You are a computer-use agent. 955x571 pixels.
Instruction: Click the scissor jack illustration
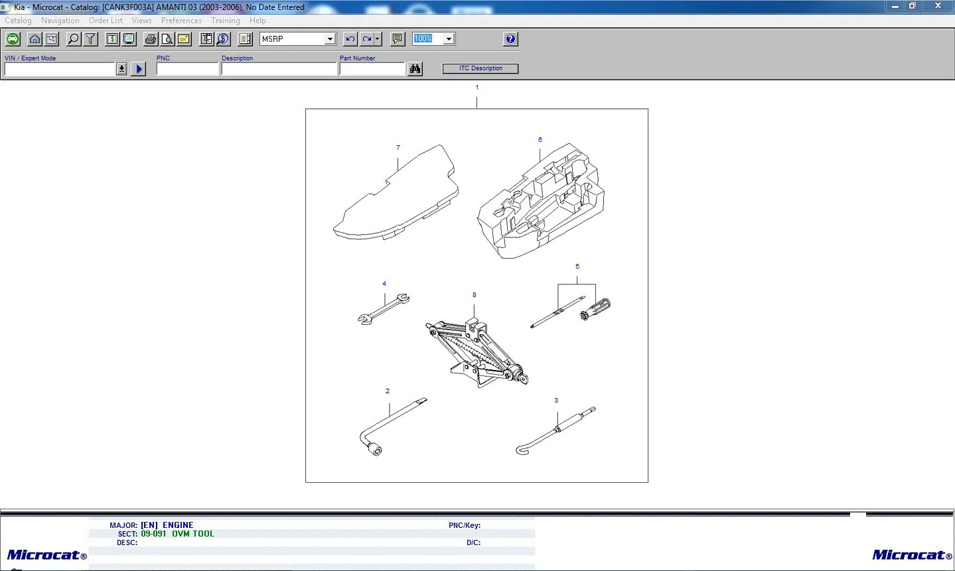click(x=477, y=352)
